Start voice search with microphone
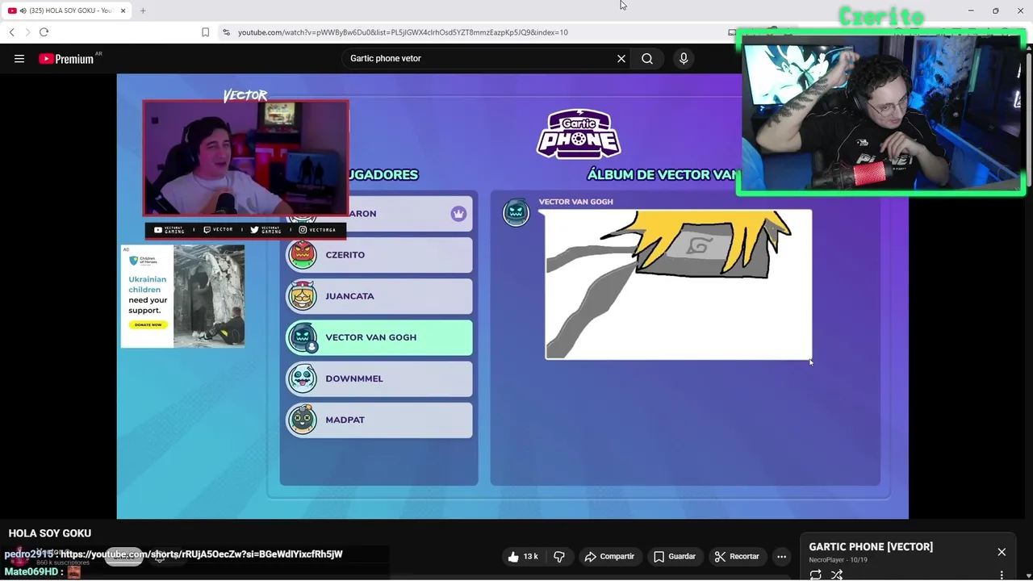 [684, 58]
